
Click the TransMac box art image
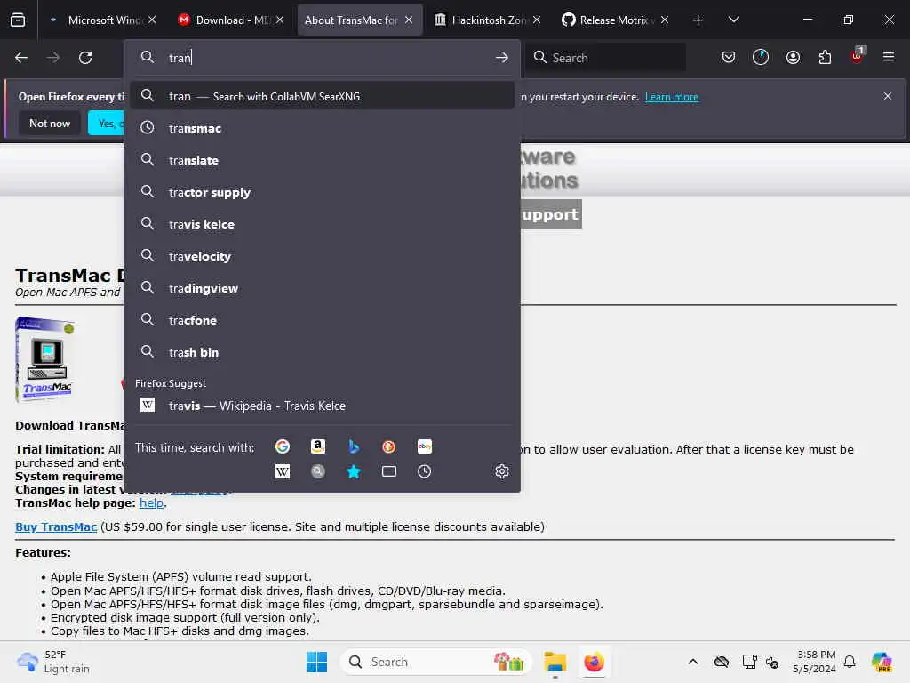(44, 359)
